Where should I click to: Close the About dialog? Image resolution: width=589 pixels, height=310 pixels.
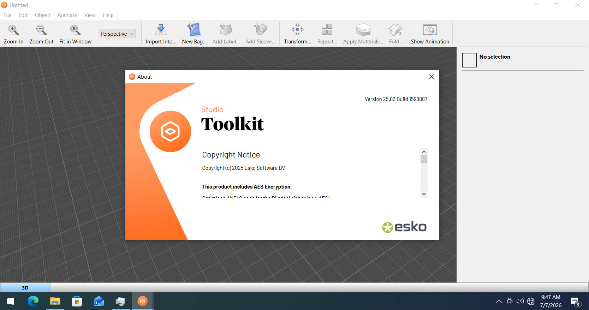(x=431, y=77)
